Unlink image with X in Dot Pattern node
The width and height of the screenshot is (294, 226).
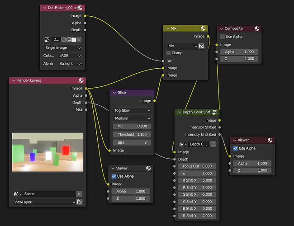tap(79, 39)
